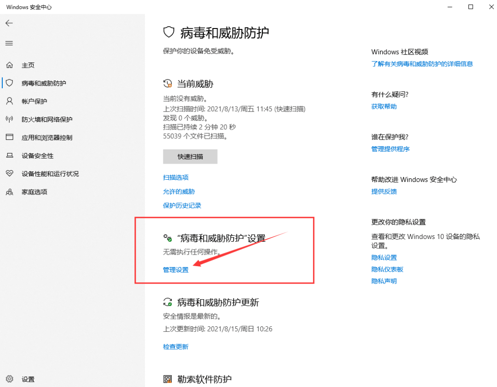Expand the sidebar hamburger menu
The width and height of the screenshot is (497, 387).
[x=9, y=43]
